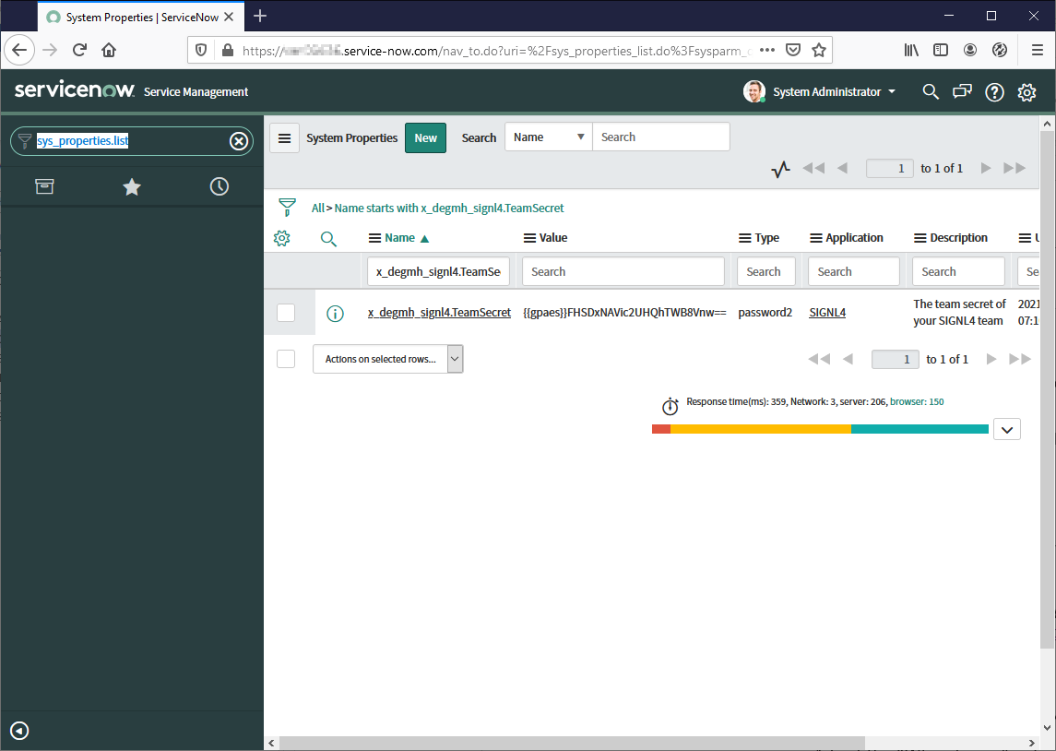The image size is (1056, 751).
Task: Open Actions on selected rows dropdown
Action: 388,359
